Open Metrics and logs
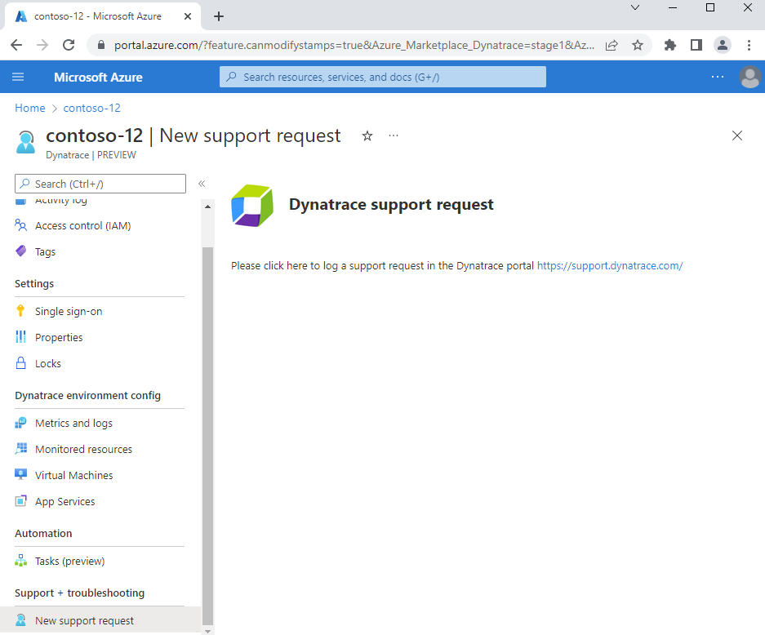 [x=73, y=424]
